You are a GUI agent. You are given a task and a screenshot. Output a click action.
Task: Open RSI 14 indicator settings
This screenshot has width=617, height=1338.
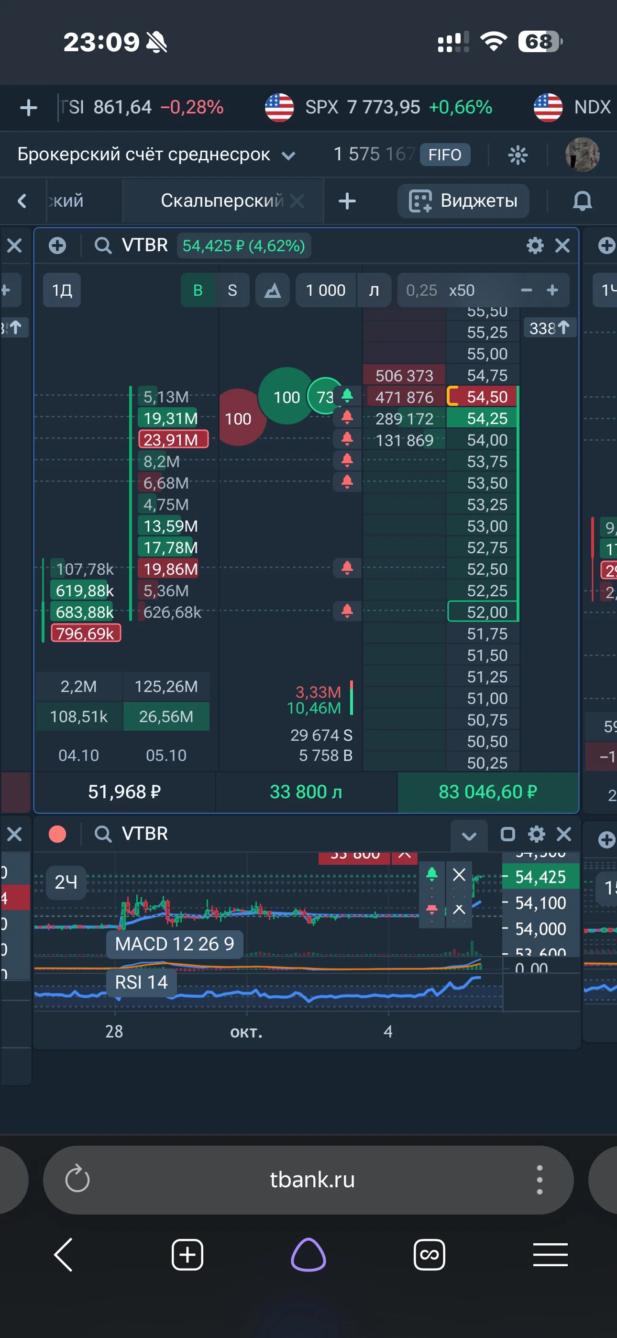141,982
